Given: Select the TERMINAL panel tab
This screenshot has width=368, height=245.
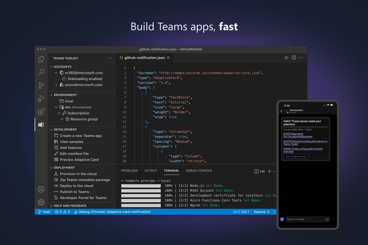Looking at the screenshot, I should tap(172, 171).
